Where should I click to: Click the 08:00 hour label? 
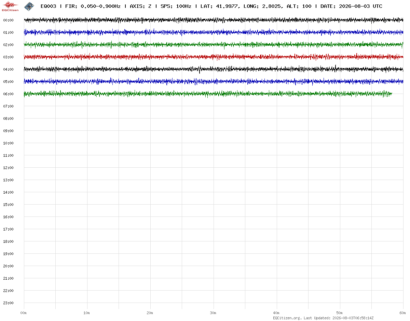point(8,118)
